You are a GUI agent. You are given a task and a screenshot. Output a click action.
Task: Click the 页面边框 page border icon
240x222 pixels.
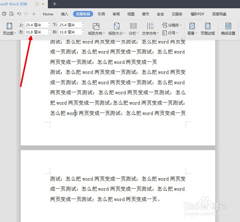pos(208,26)
